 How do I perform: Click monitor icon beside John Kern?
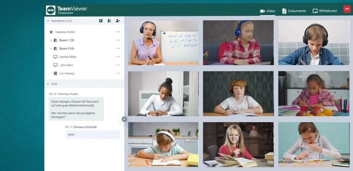point(55,65)
